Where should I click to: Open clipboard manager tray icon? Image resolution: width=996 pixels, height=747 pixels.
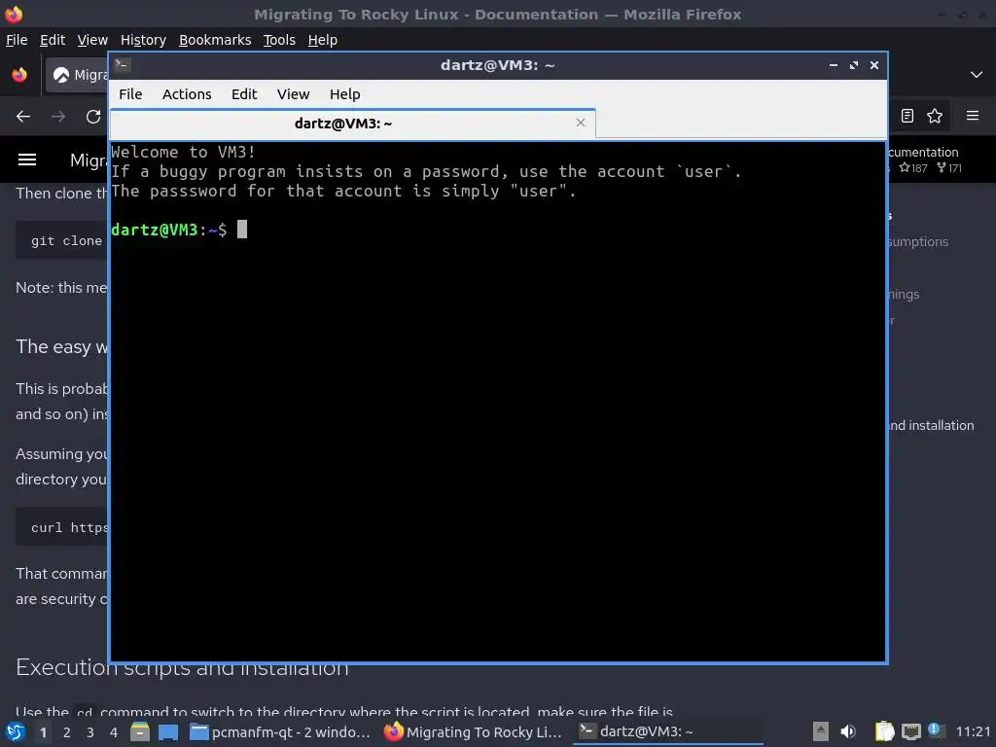click(884, 731)
